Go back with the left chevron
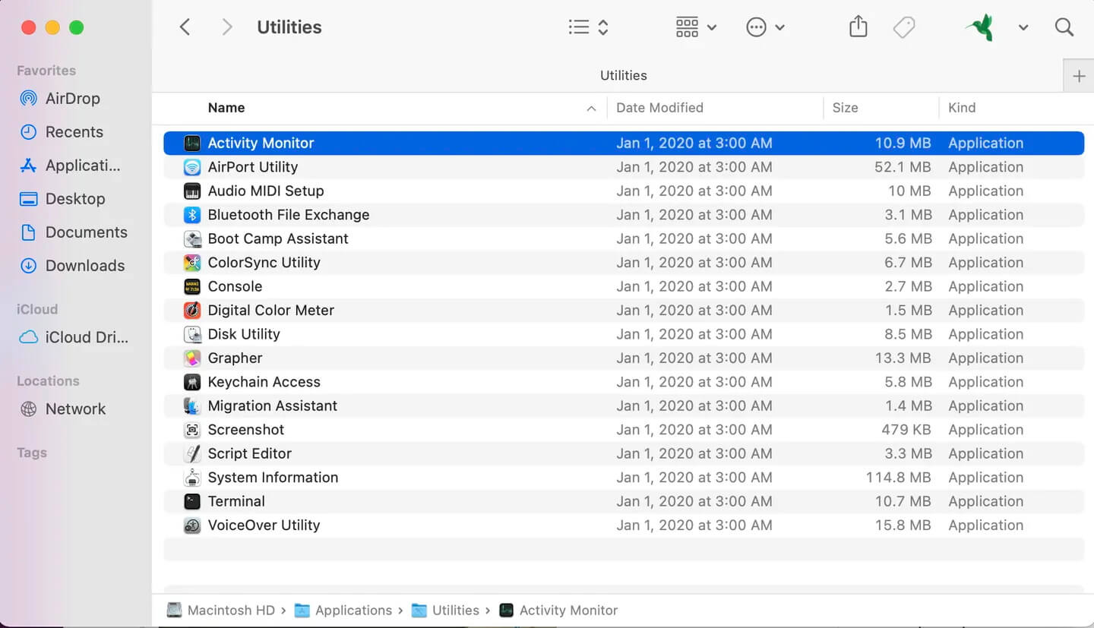Screen dimensions: 1094x628 click(185, 27)
